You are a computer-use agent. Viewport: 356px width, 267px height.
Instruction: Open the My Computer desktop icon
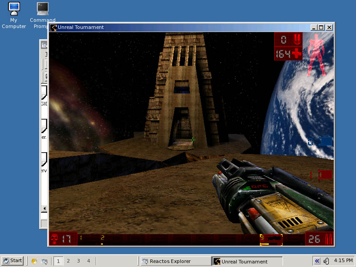coord(14,15)
